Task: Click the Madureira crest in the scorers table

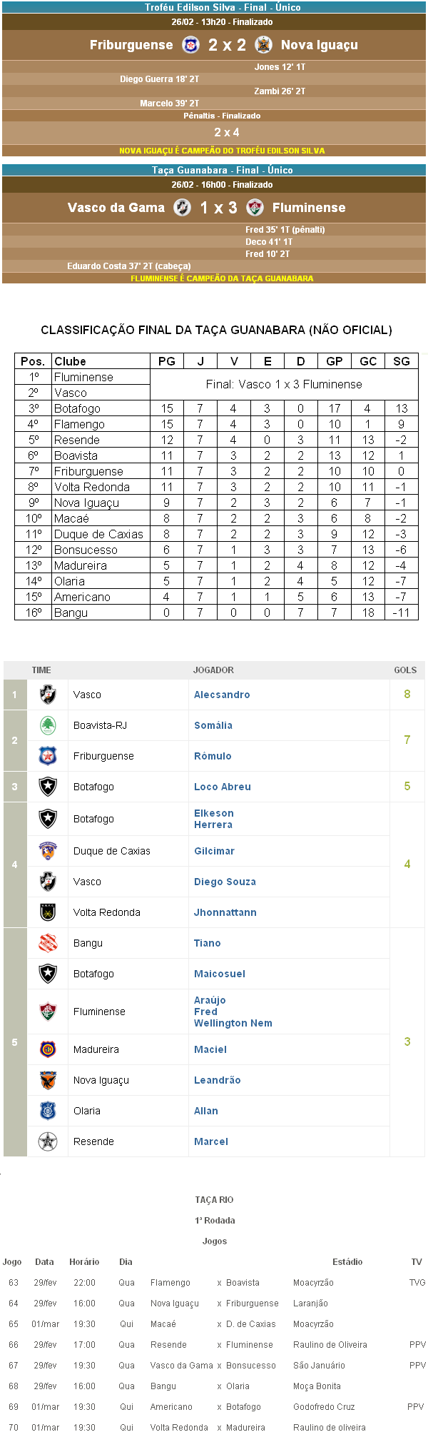Action: tap(48, 1049)
